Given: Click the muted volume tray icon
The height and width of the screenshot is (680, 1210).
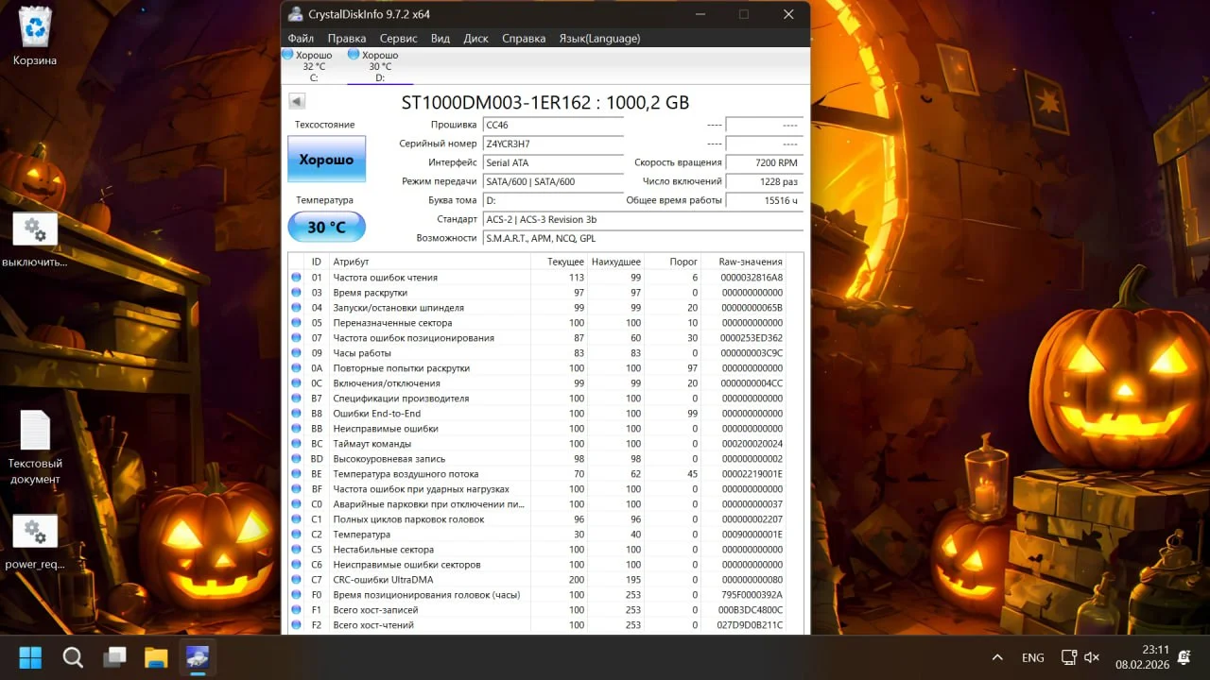Looking at the screenshot, I should coord(1092,657).
